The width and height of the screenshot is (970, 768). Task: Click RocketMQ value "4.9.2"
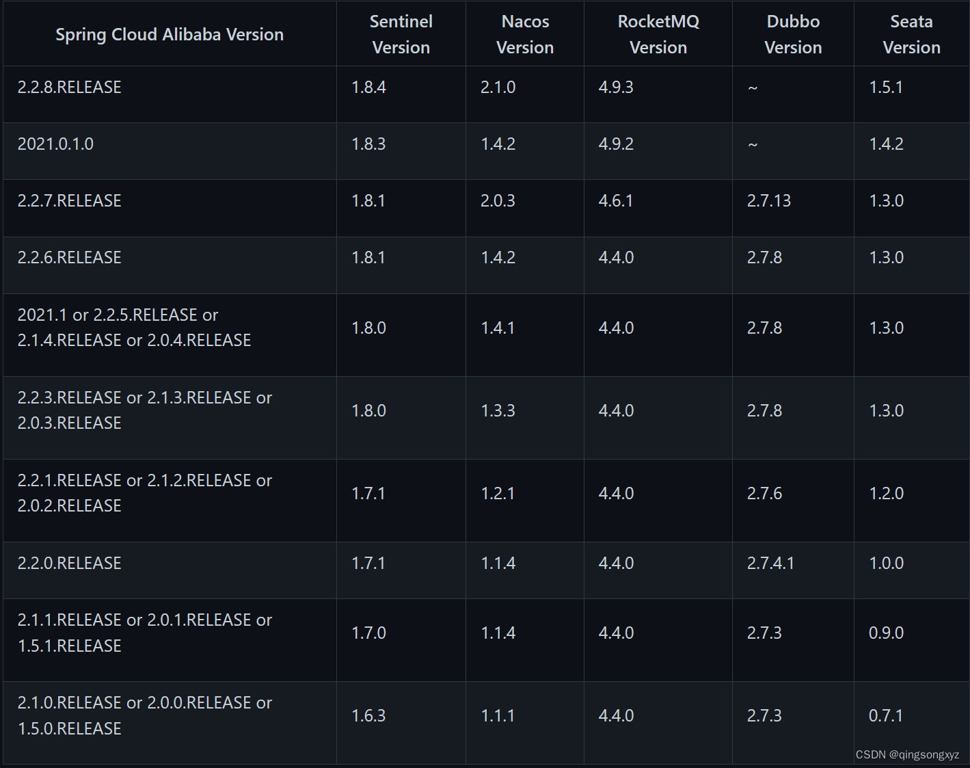616,144
